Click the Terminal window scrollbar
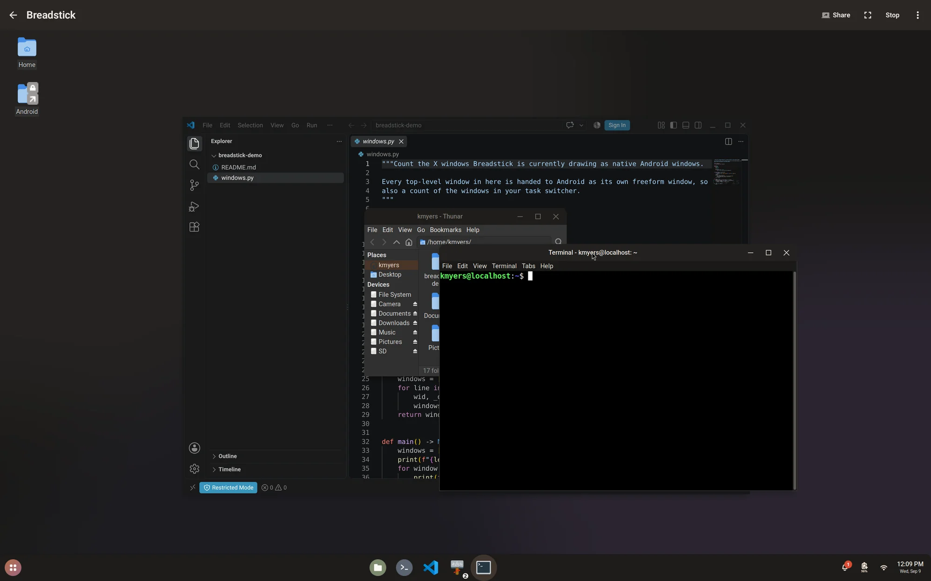This screenshot has height=581, width=931. 794,381
